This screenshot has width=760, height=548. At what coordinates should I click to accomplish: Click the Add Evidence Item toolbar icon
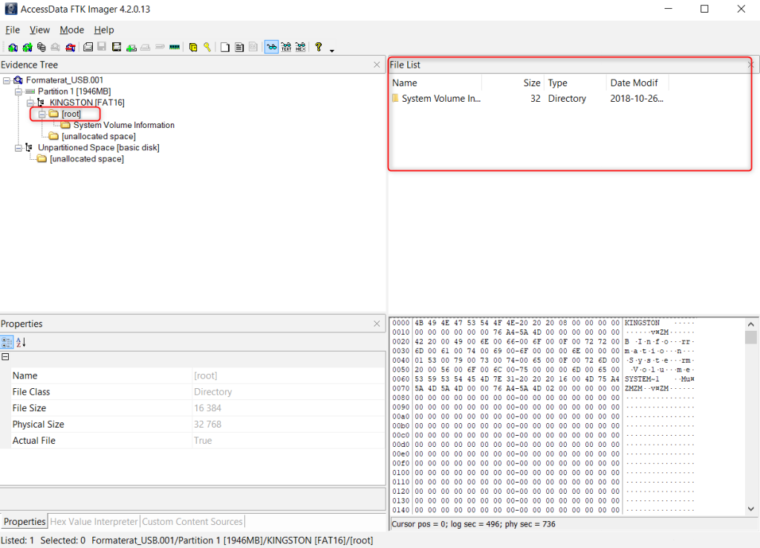(13, 47)
